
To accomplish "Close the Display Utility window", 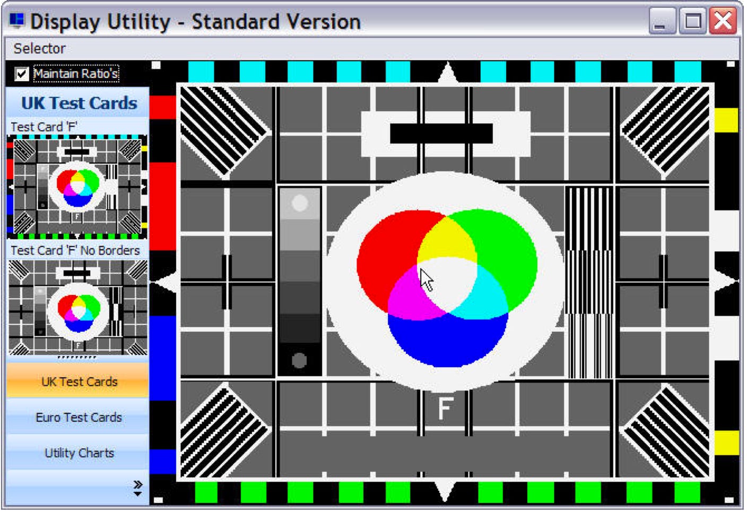I will (x=723, y=21).
